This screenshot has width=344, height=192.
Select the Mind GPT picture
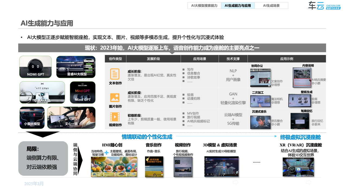coord(82,92)
